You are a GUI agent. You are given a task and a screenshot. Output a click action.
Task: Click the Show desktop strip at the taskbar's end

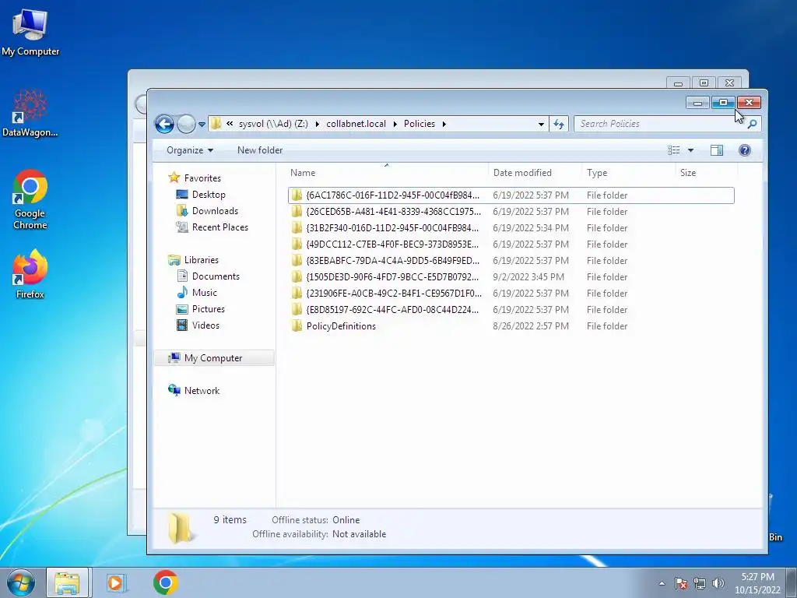point(792,582)
